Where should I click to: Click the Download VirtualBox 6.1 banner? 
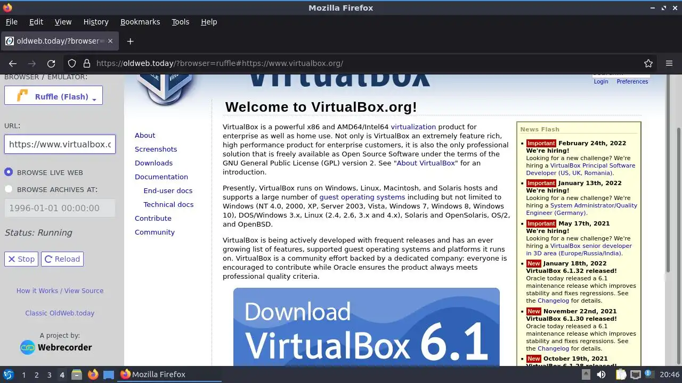point(367,327)
